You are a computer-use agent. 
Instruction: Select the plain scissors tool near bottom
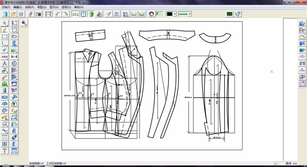5,131
